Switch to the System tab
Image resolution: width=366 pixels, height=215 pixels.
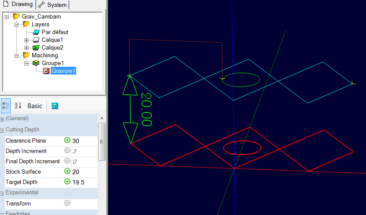click(52, 5)
